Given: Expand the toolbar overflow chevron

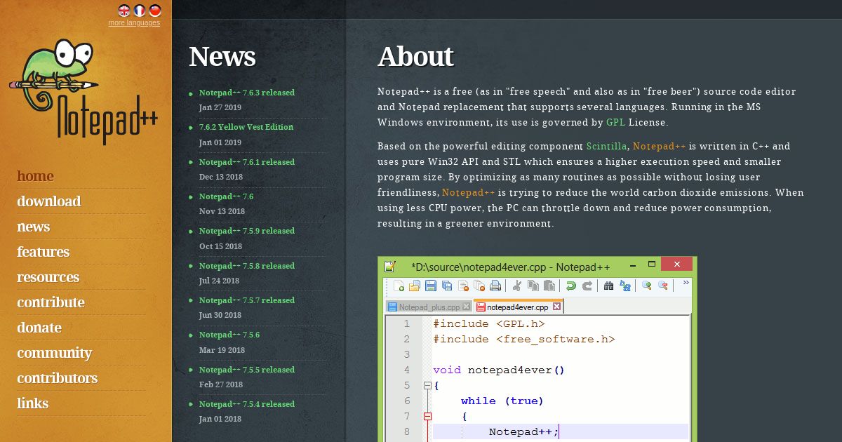Looking at the screenshot, I should pyautogui.click(x=686, y=282).
